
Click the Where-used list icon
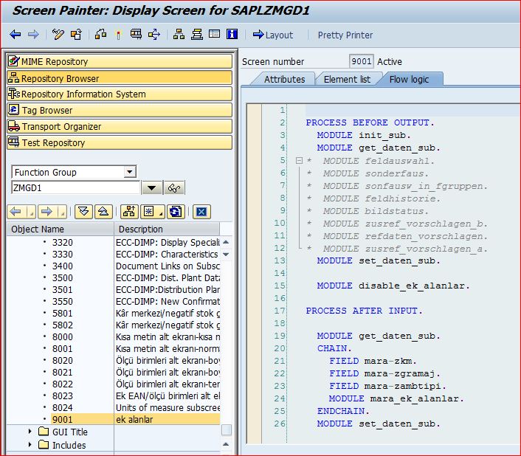tap(154, 35)
